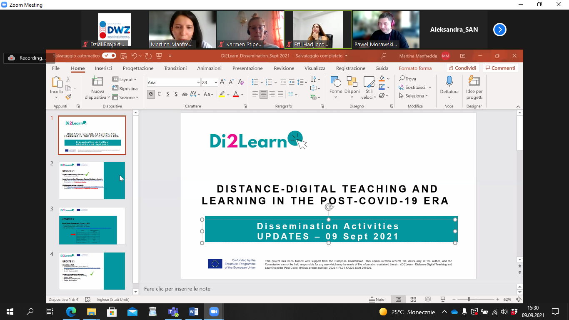Open the Sezione dropdown
569x320 pixels.
click(126, 97)
